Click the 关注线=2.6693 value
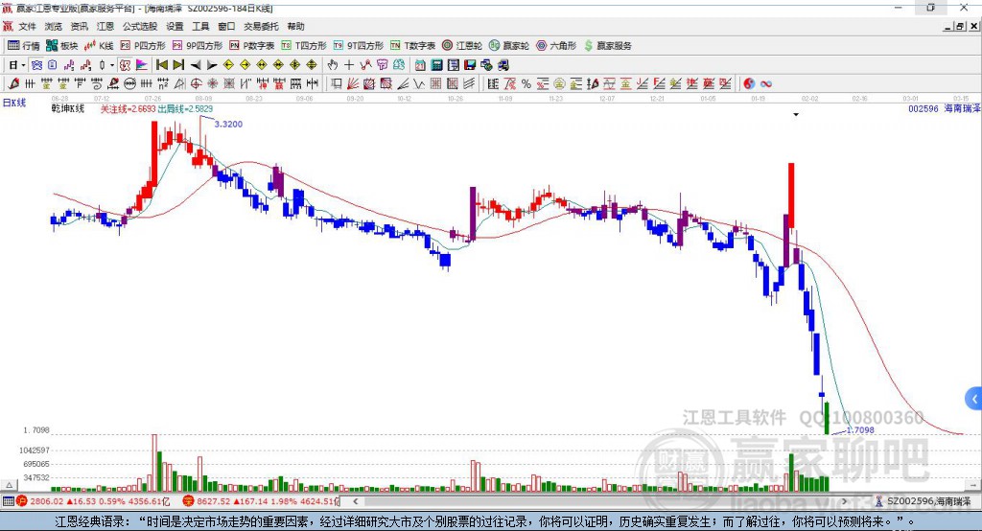982x531 pixels. 129,109
